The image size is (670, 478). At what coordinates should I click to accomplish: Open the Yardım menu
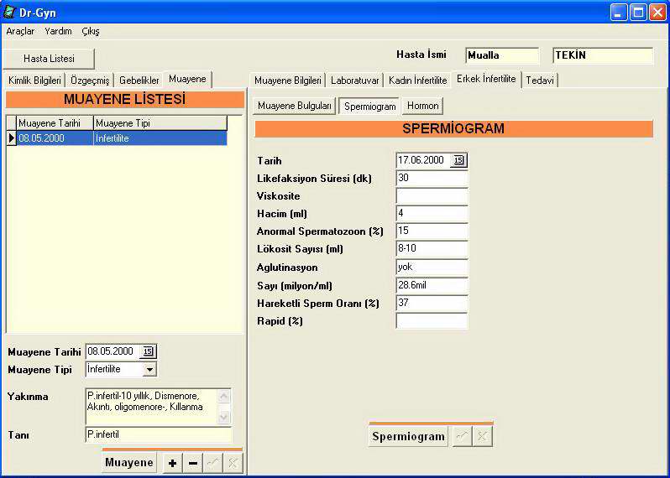pyautogui.click(x=58, y=31)
